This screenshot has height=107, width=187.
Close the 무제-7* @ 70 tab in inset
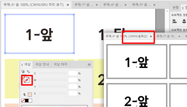click(x=179, y=36)
